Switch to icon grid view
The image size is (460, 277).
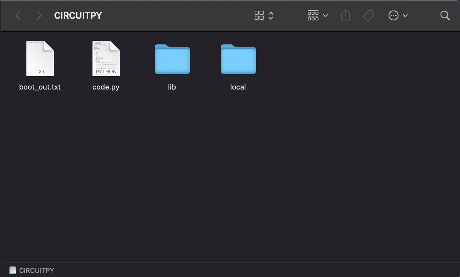(259, 15)
